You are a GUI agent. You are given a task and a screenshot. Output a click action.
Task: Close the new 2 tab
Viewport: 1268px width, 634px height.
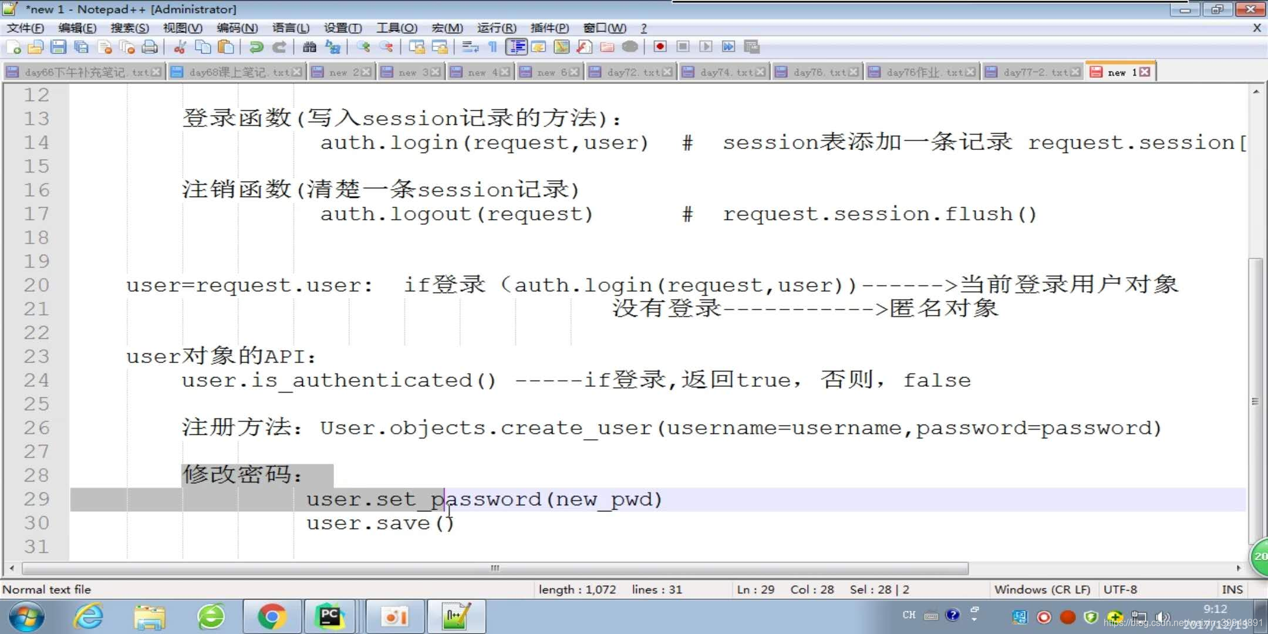coord(366,72)
